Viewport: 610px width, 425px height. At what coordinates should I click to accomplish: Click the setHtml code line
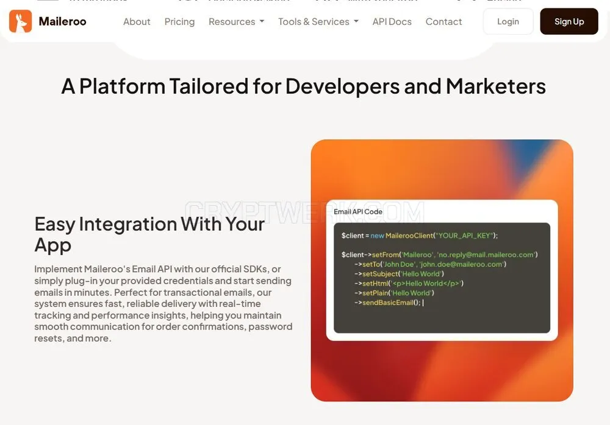[x=409, y=283]
